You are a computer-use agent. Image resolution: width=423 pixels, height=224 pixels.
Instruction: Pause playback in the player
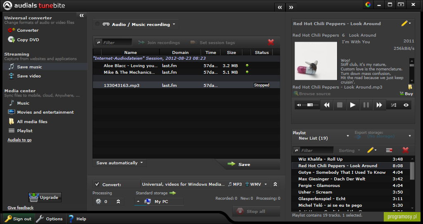coord(366,105)
